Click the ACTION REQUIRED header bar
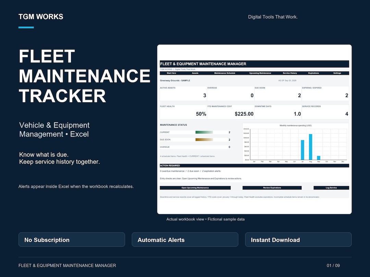370x277 pixels. (x=254, y=166)
